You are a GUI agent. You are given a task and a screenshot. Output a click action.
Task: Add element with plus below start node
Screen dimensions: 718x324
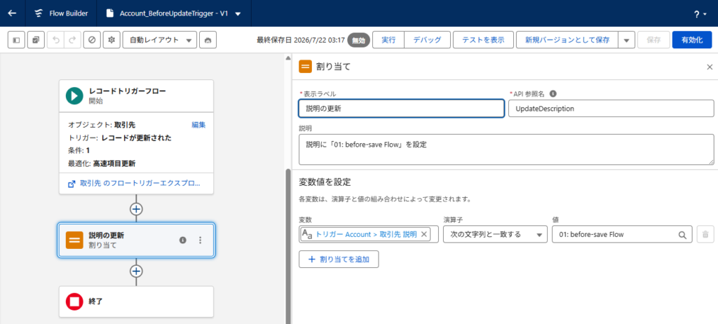coord(136,209)
